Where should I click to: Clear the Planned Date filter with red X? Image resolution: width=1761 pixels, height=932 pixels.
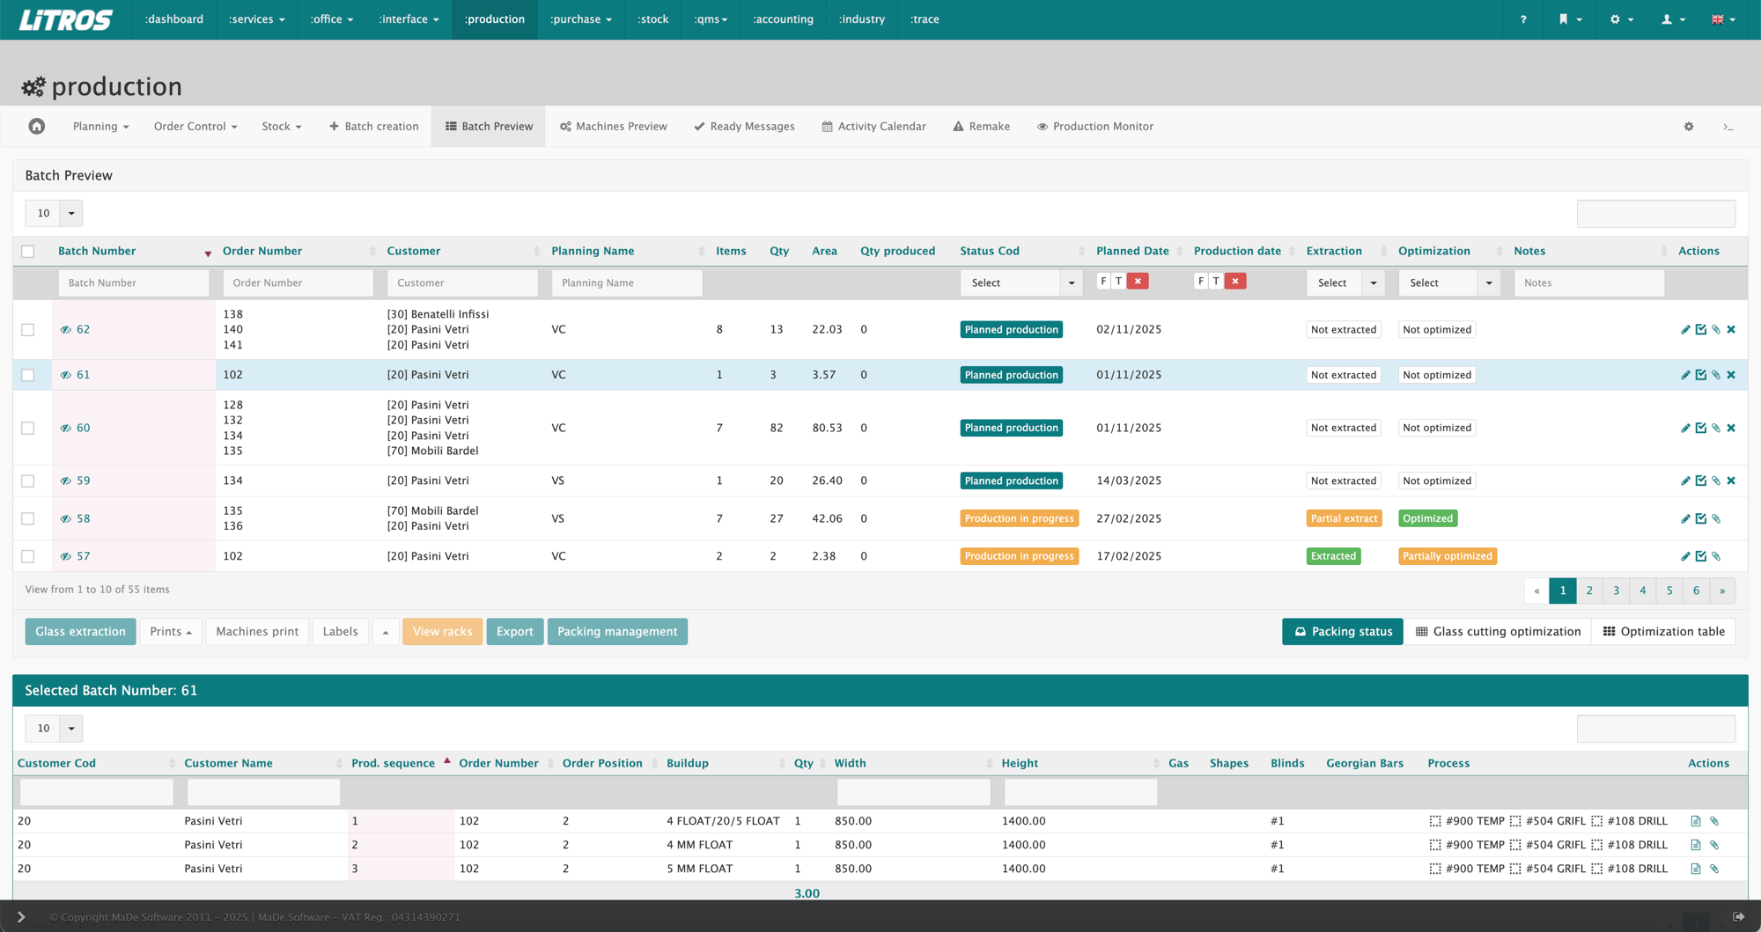[1138, 282]
